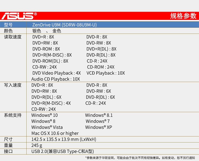Screen dimensions: 199x161
Task: Select the 颜色 row label
Action: 8,31
